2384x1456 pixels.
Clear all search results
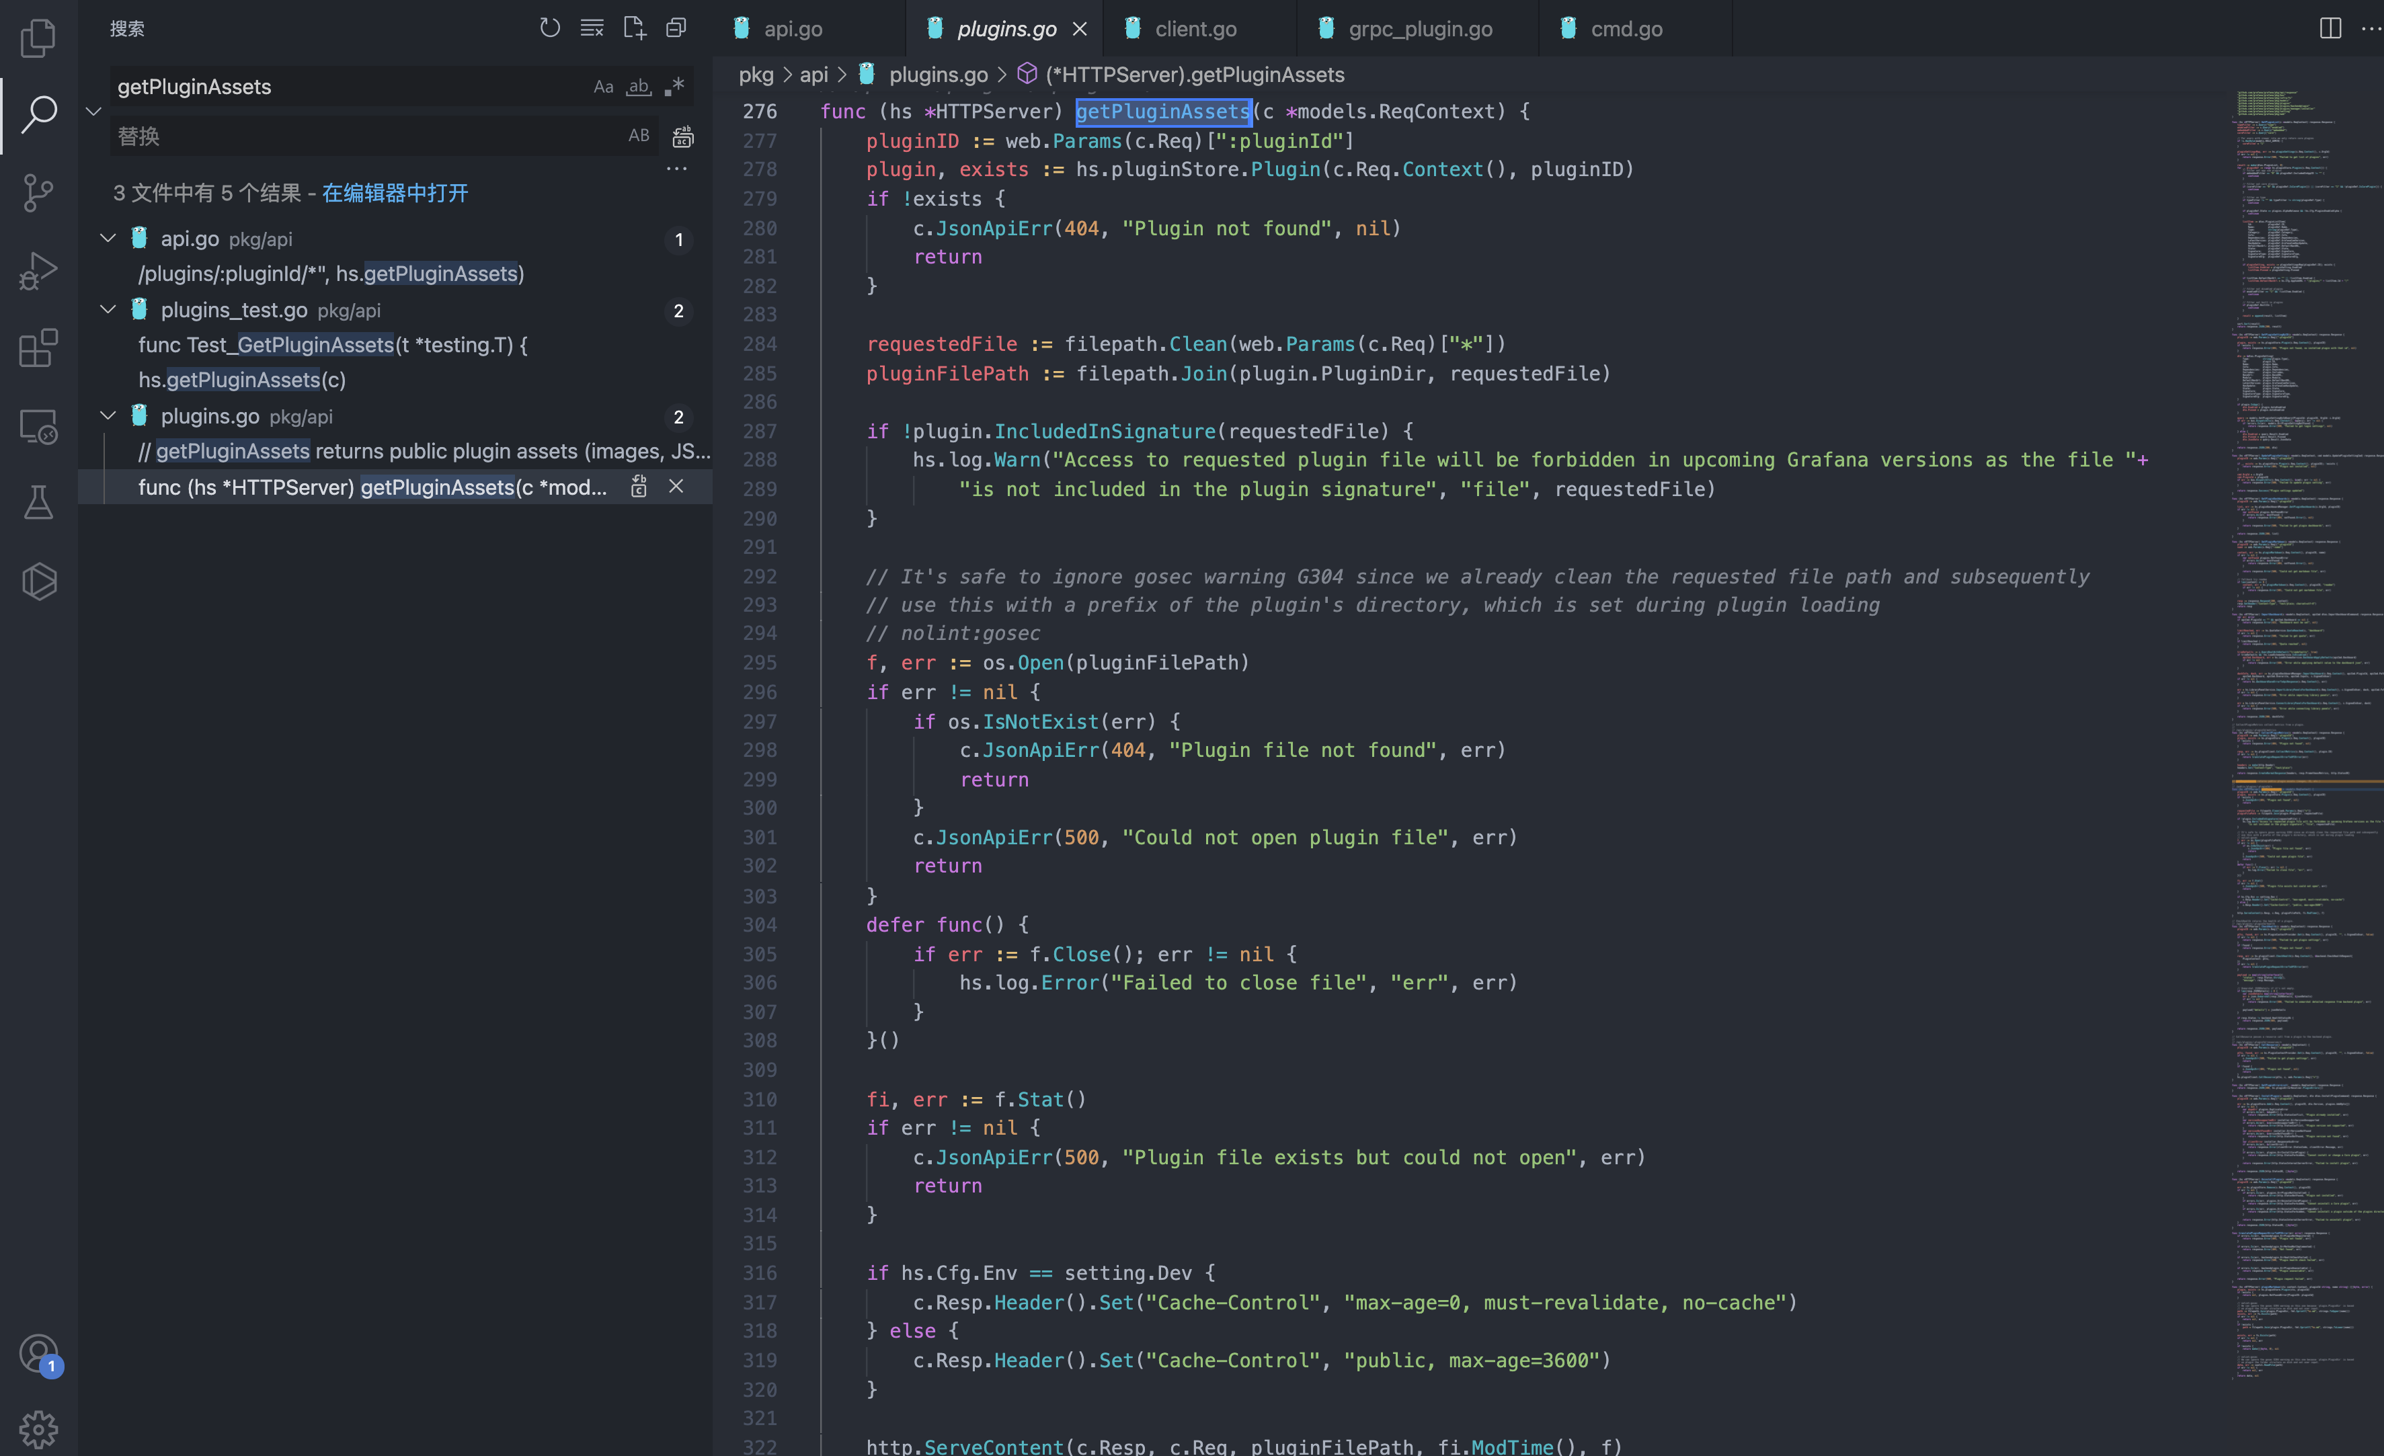[591, 28]
